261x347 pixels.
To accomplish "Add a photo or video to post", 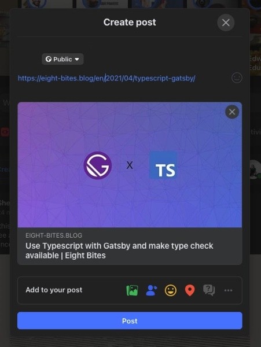I will pyautogui.click(x=132, y=290).
